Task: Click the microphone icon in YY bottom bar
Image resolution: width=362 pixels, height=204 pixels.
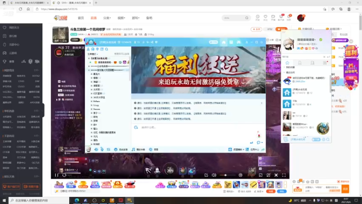Action: point(102,150)
